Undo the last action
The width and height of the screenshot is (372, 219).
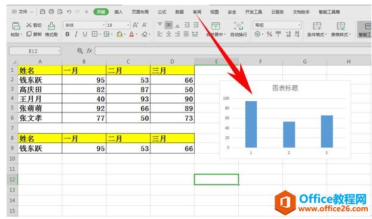coord(69,11)
